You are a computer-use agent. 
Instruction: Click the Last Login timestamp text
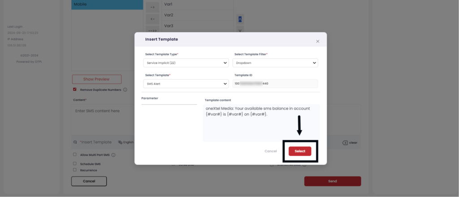(23, 33)
